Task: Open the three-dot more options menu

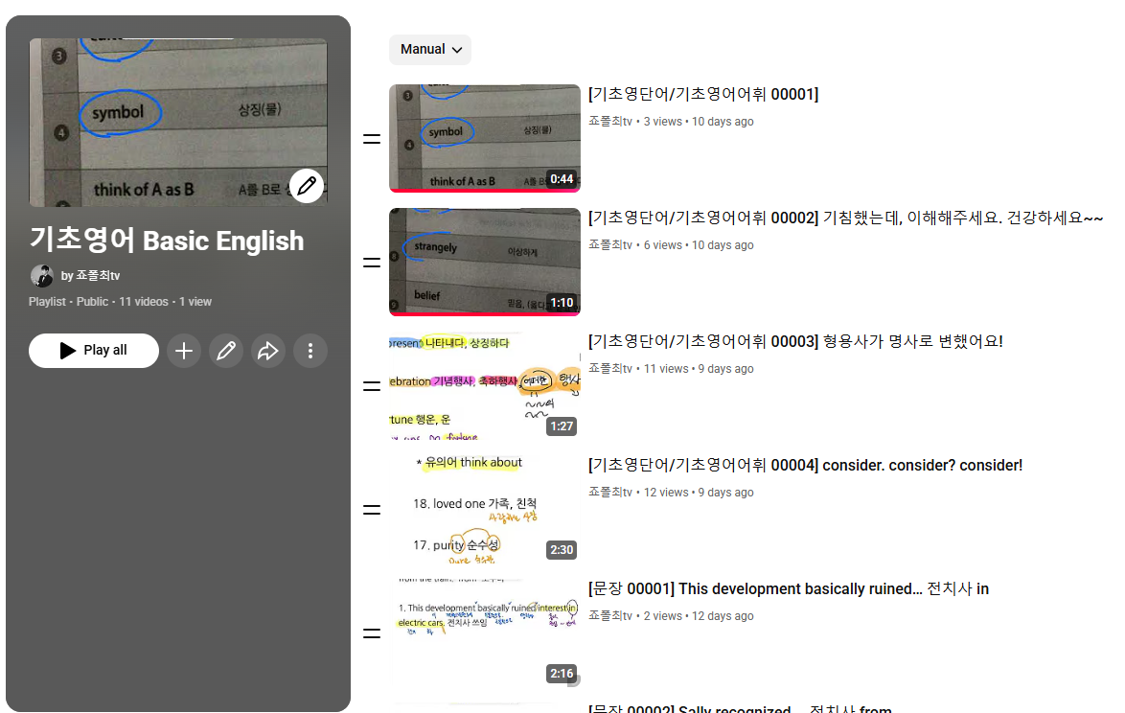Action: click(x=310, y=351)
